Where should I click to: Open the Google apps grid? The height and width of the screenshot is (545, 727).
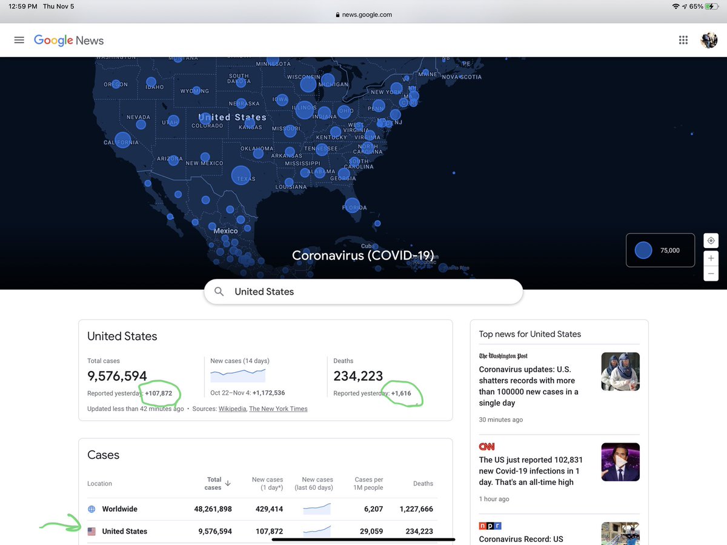point(683,40)
